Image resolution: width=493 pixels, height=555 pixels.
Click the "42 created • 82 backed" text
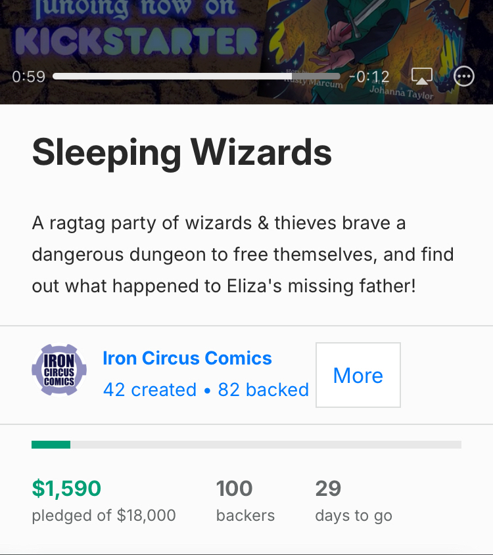click(205, 389)
